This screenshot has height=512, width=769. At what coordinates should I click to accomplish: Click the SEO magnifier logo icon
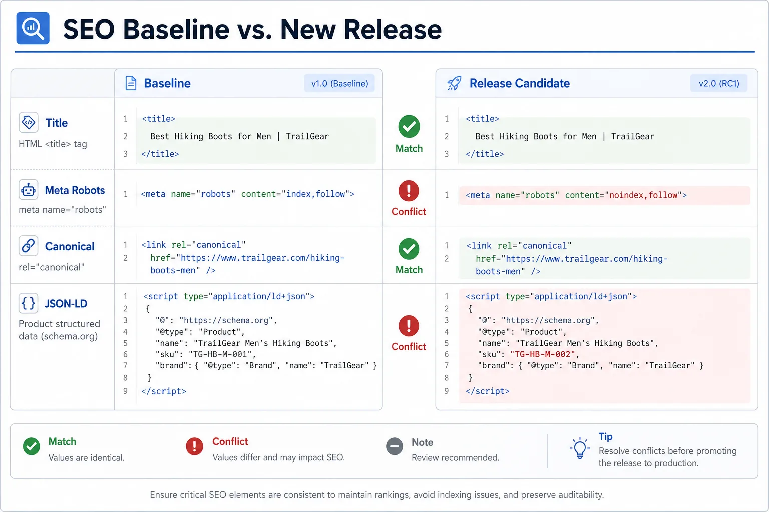pos(33,28)
